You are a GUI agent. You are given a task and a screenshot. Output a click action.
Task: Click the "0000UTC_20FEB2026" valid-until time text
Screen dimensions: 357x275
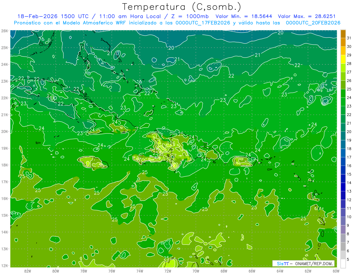pos(313,23)
